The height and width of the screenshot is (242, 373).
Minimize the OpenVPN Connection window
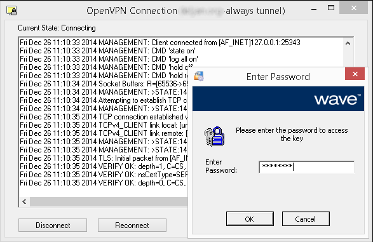click(314, 10)
